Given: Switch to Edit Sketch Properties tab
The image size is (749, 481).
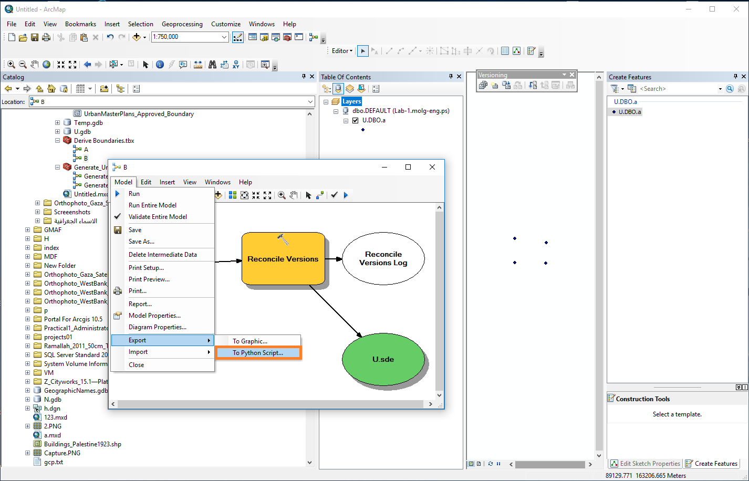Looking at the screenshot, I should tap(646, 464).
